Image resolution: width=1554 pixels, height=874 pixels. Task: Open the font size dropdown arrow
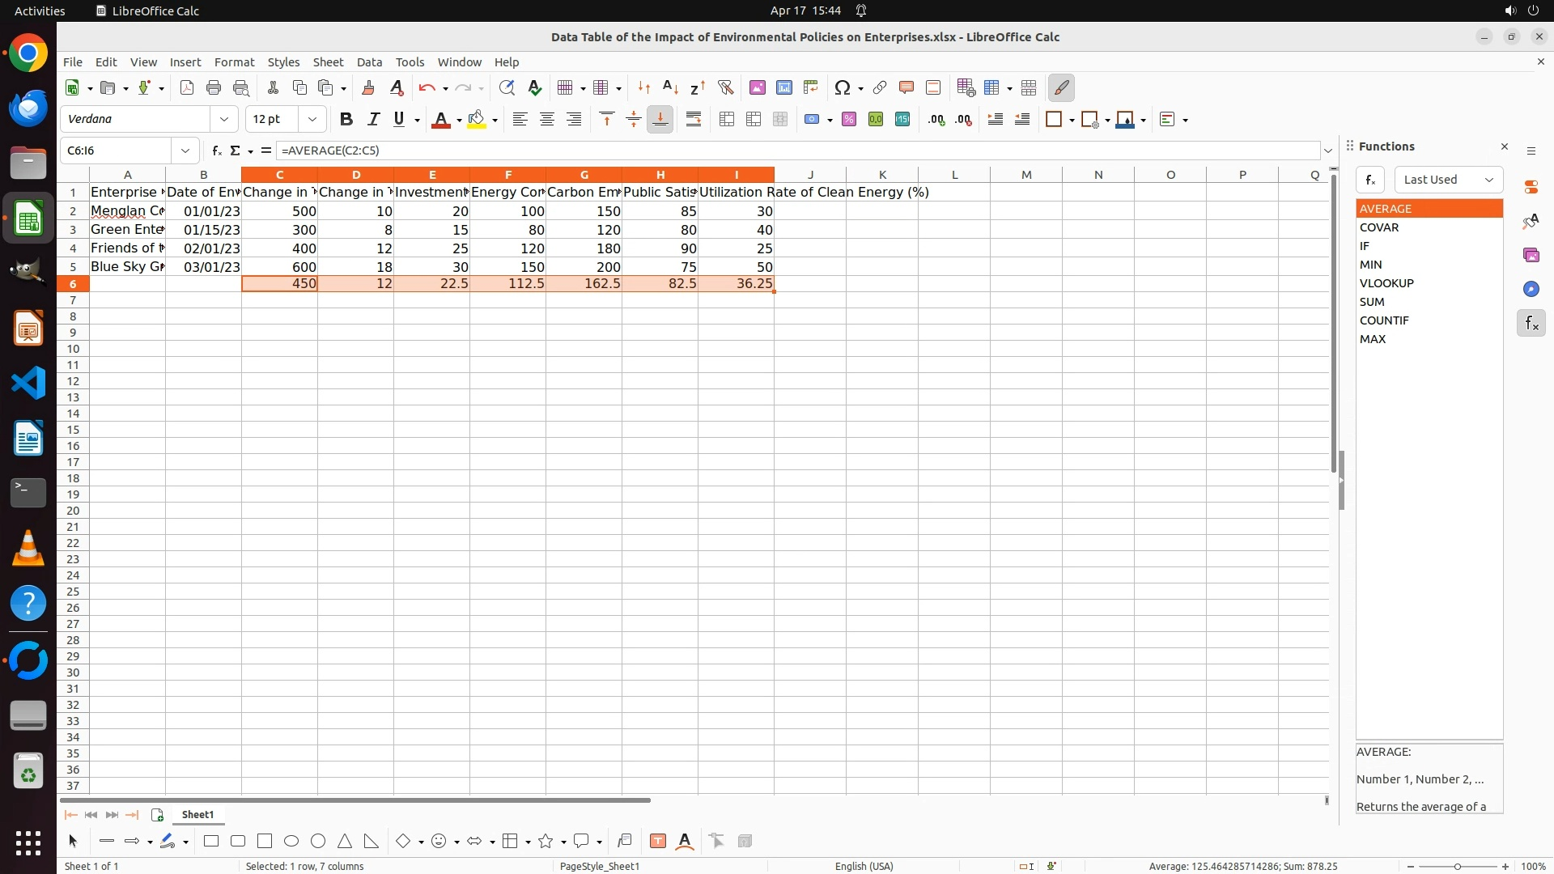click(312, 119)
